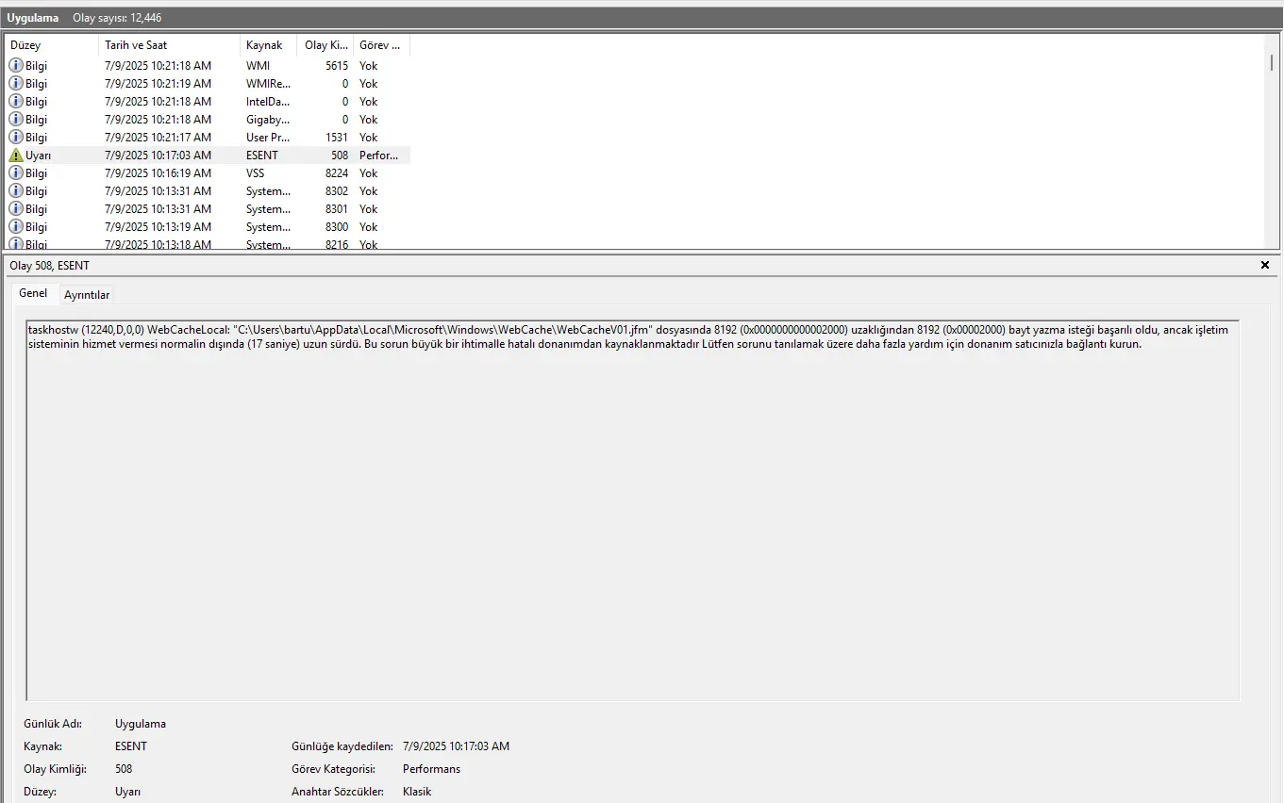Image resolution: width=1284 pixels, height=803 pixels.
Task: Click Düzey value Uyarı in details
Action: [x=127, y=792]
